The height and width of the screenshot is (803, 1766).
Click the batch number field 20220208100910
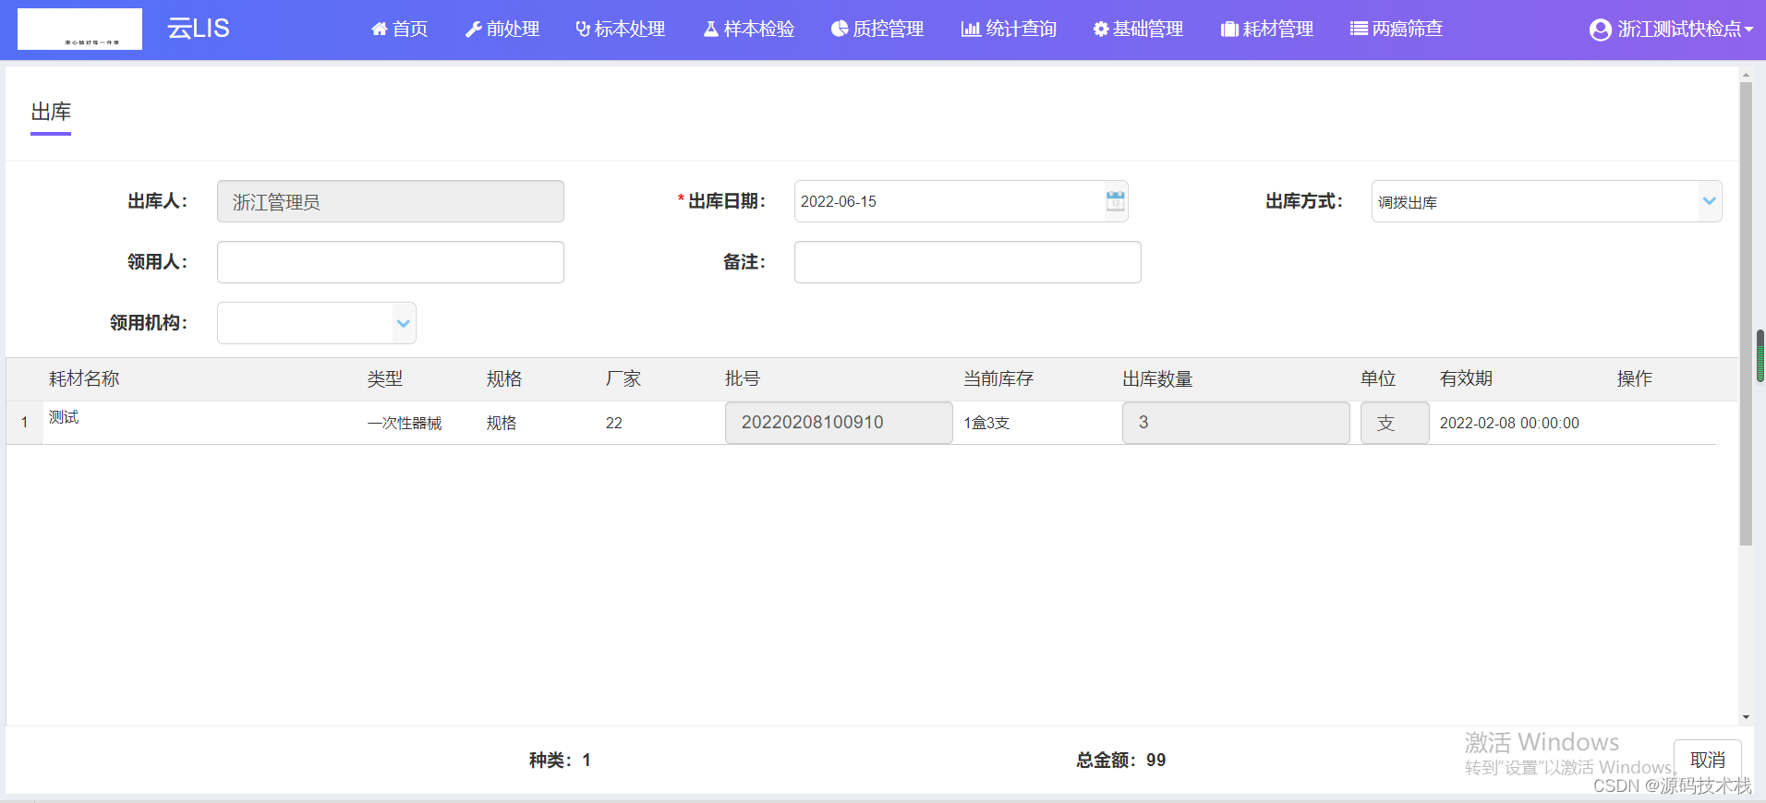click(x=839, y=423)
